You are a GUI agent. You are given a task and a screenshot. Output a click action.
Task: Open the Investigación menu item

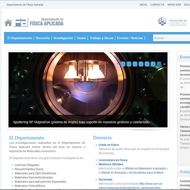point(63,38)
